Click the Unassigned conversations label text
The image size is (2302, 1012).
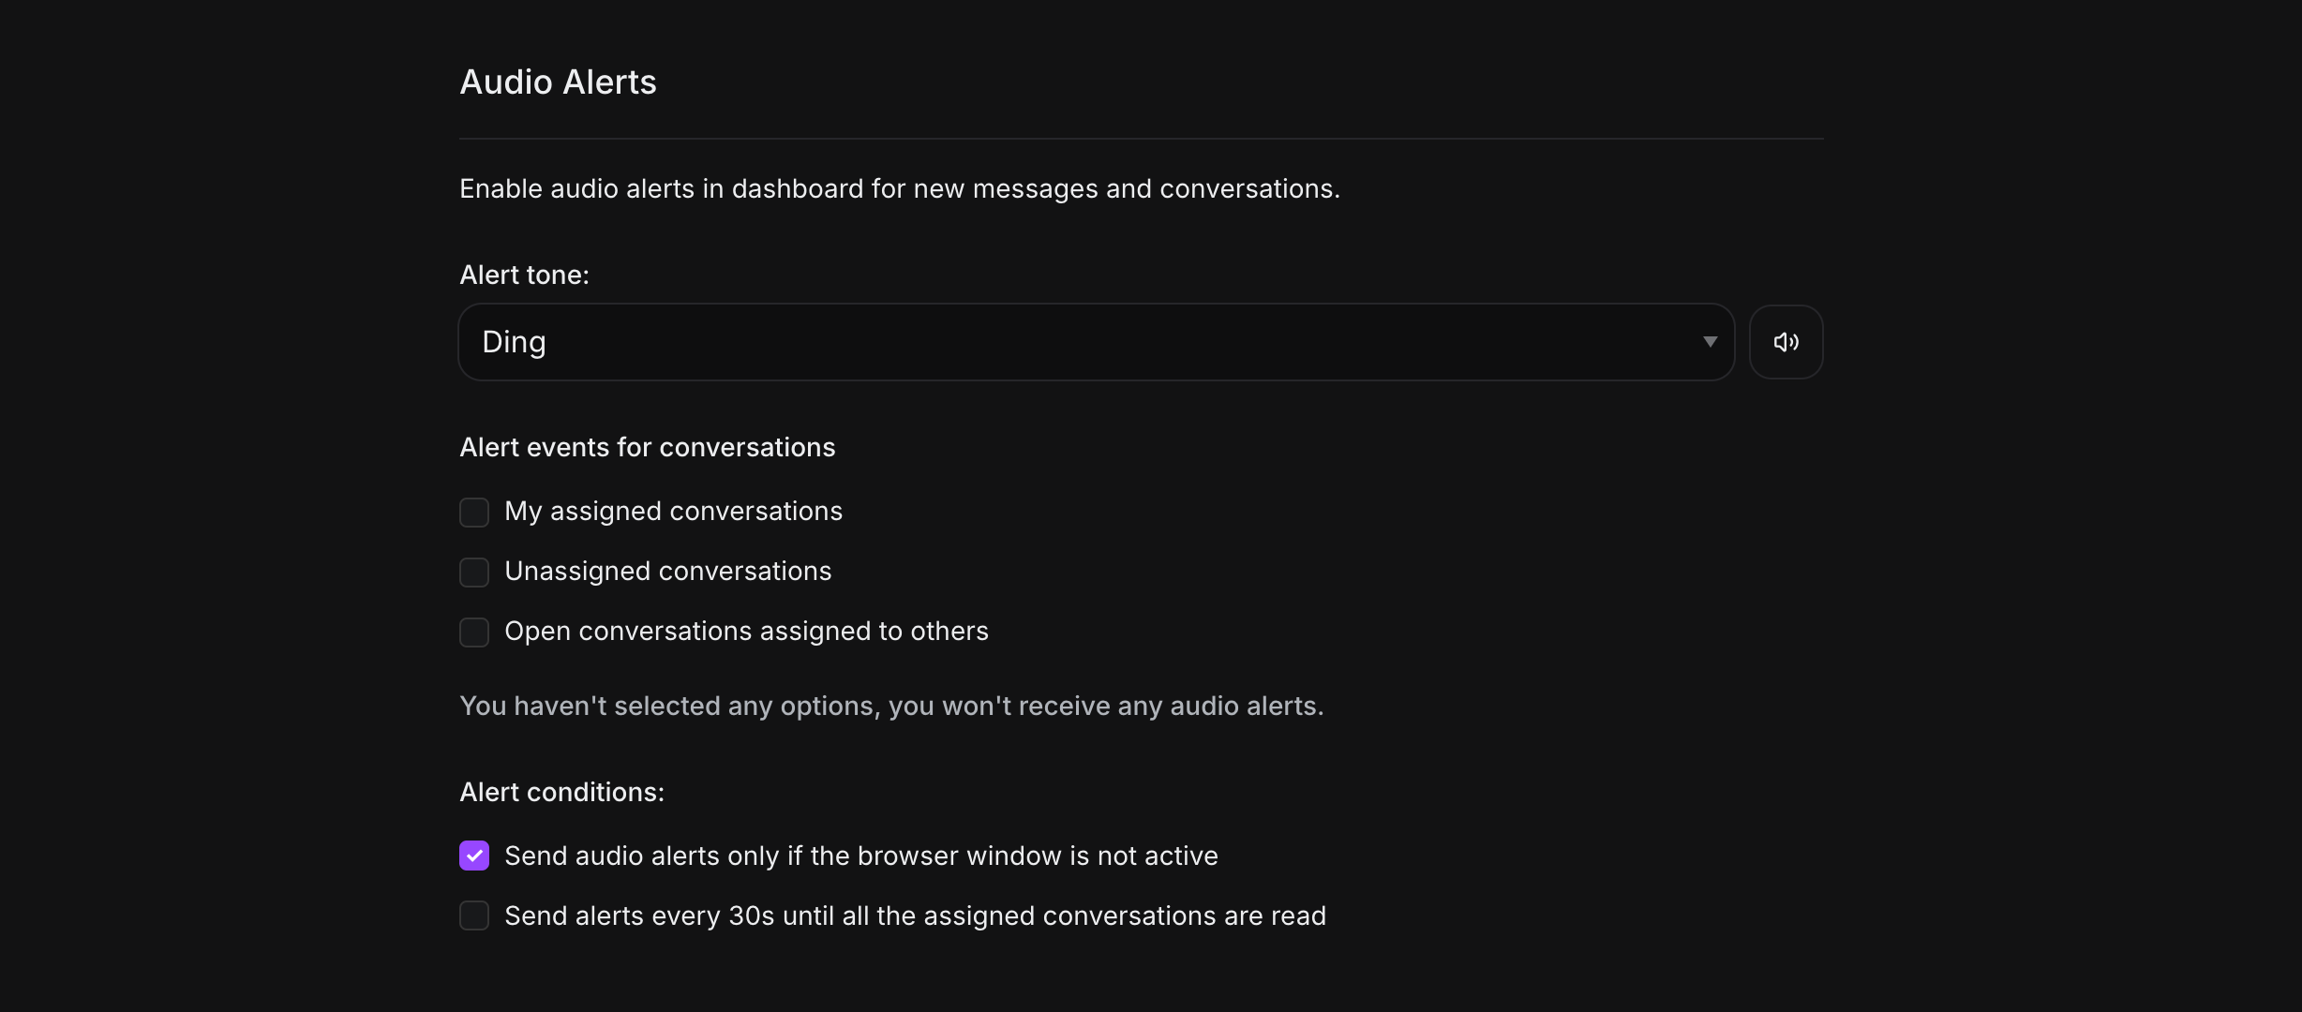(x=667, y=572)
